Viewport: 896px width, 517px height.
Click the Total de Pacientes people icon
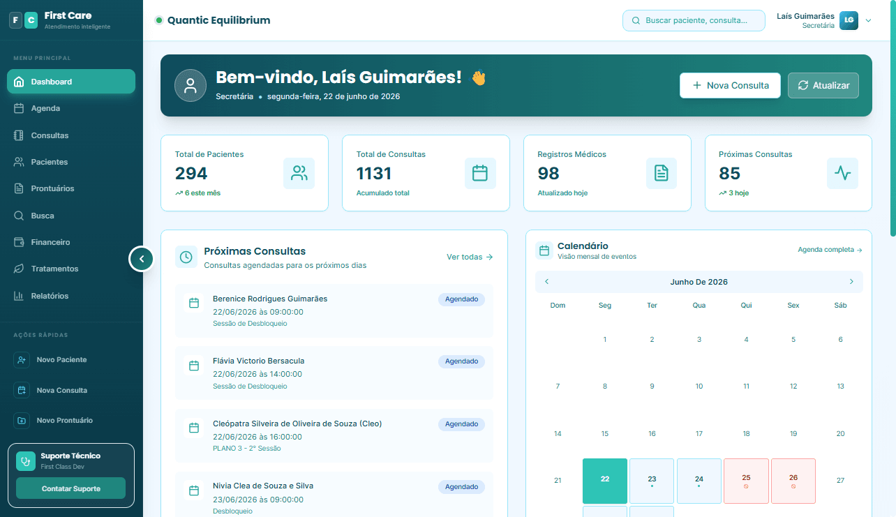click(x=299, y=173)
